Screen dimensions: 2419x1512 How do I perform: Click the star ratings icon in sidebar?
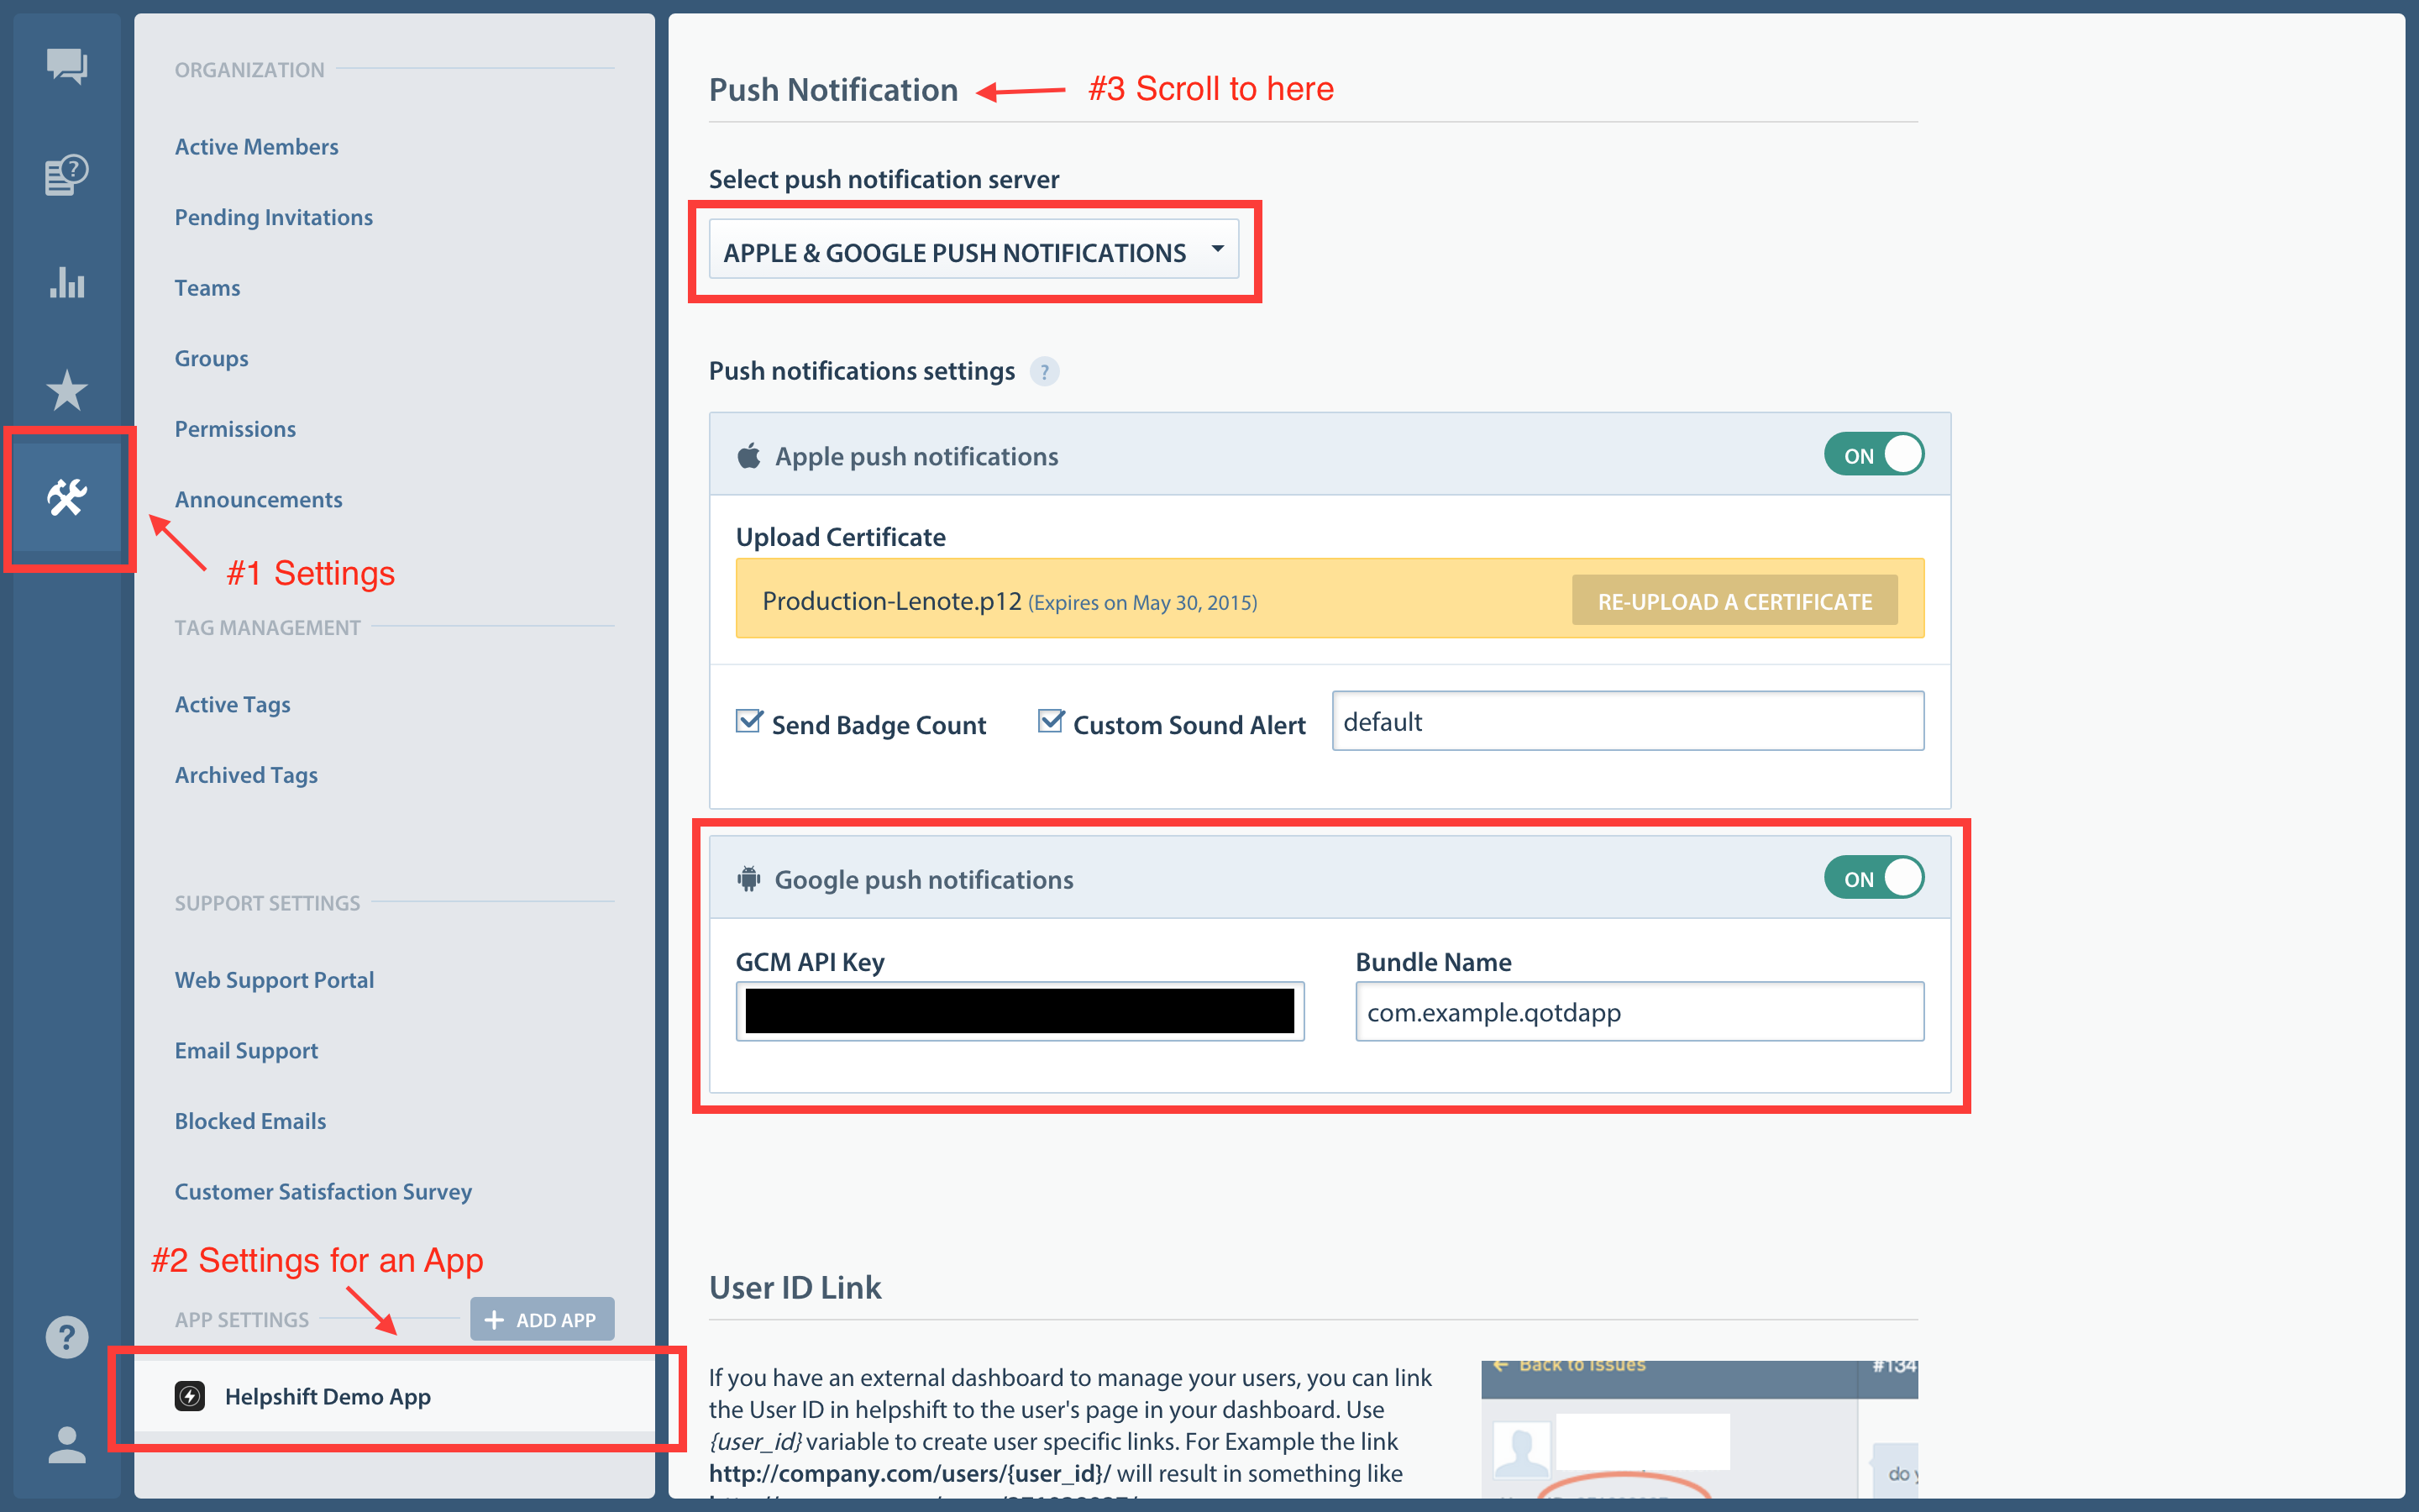(x=66, y=391)
